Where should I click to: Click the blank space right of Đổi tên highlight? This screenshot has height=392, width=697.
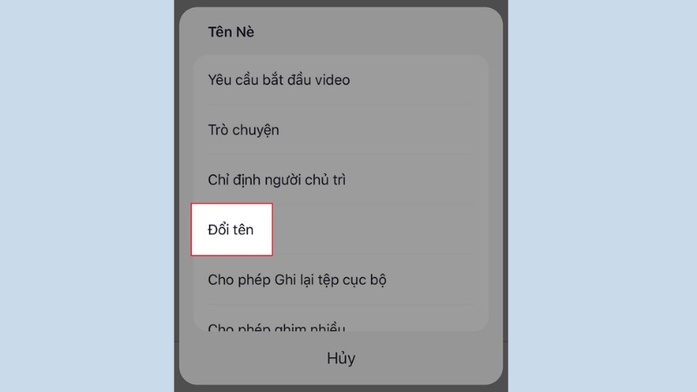[x=381, y=229]
